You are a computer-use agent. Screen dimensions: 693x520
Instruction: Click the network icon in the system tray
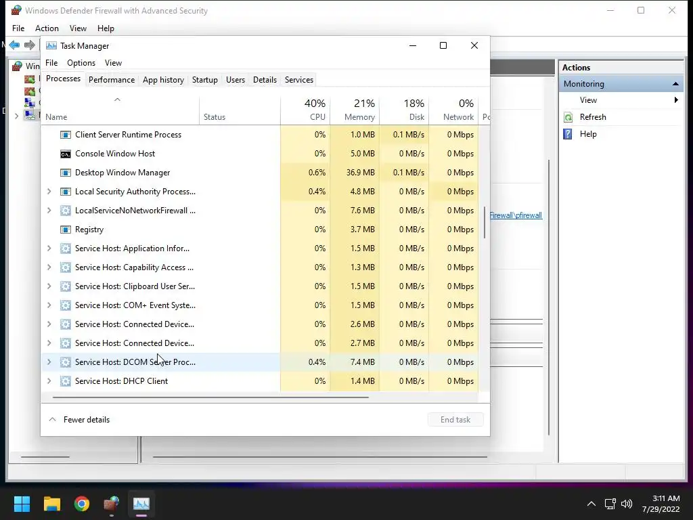tap(610, 504)
